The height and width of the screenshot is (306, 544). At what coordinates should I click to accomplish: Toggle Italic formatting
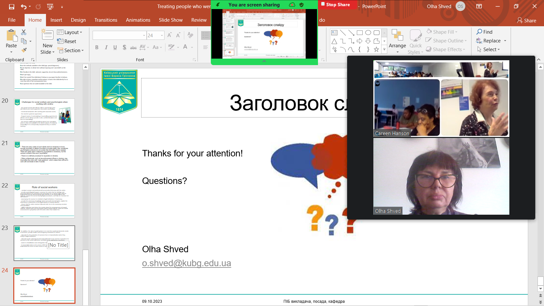click(106, 47)
